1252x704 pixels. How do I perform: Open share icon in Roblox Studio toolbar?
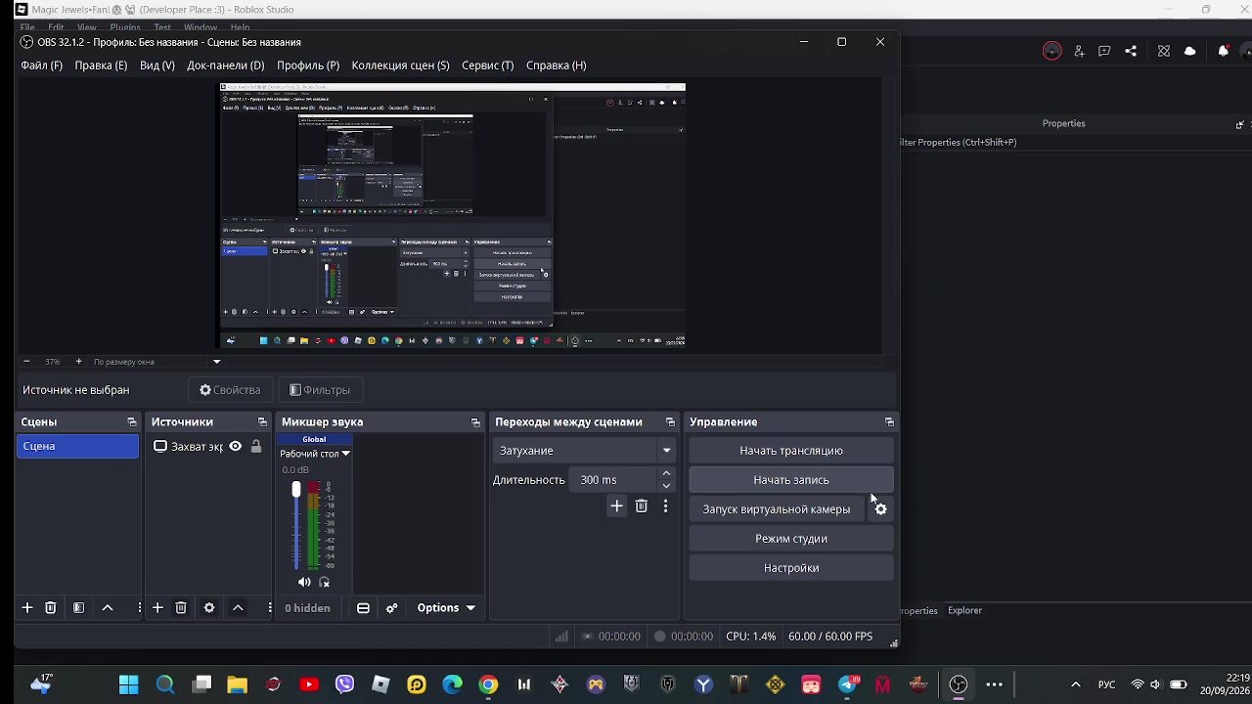pyautogui.click(x=1131, y=51)
